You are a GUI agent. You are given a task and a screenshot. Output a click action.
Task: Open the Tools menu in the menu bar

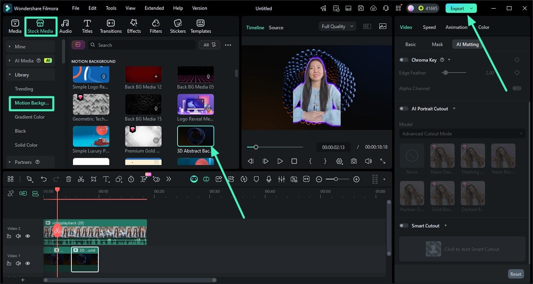tap(111, 8)
